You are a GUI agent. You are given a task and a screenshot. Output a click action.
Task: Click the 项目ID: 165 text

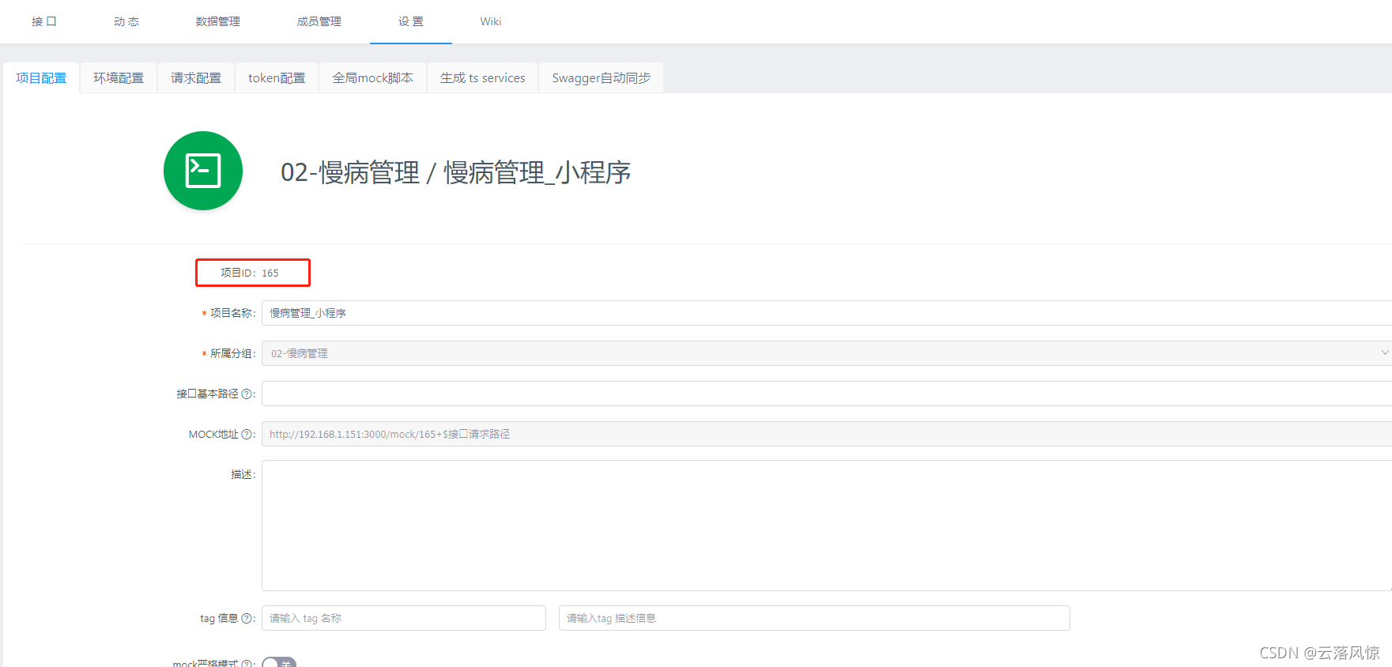click(250, 273)
